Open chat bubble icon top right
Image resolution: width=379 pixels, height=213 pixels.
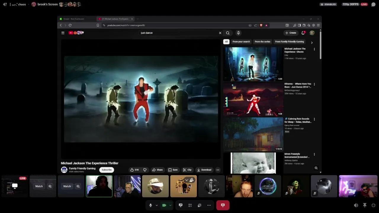tap(373, 4)
